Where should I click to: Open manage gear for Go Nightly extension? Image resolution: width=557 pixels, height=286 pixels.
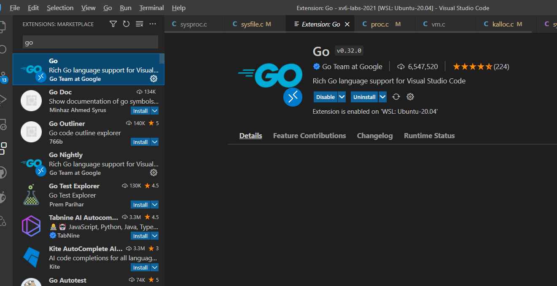point(153,173)
